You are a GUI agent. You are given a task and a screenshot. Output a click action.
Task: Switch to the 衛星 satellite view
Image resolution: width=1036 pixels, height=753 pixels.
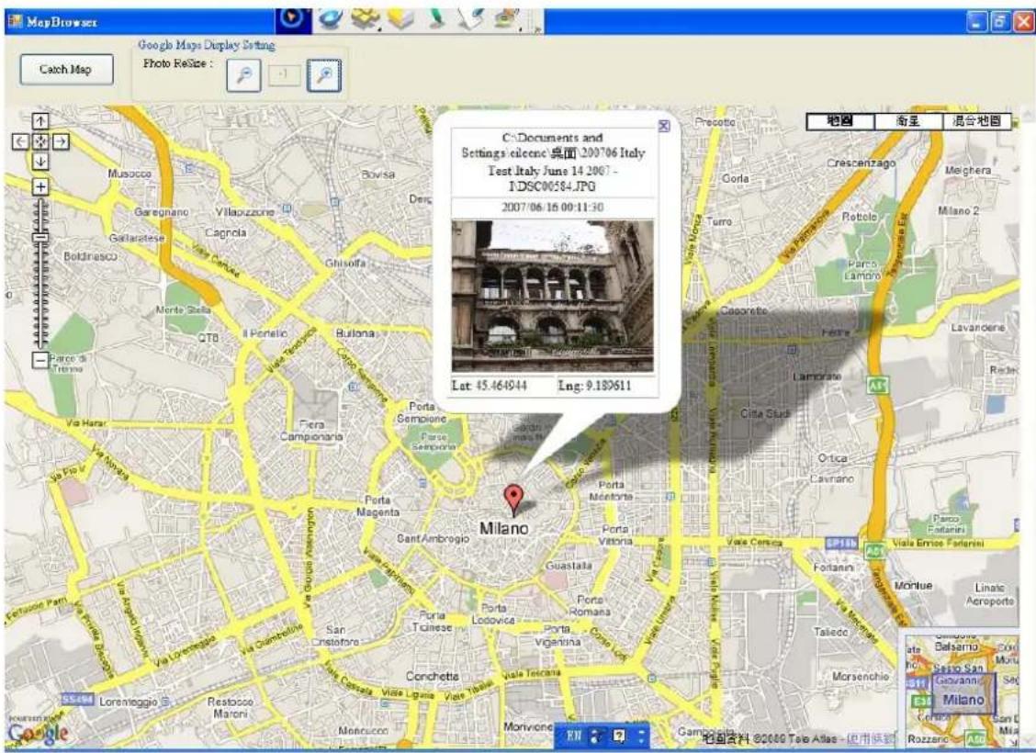click(x=907, y=121)
